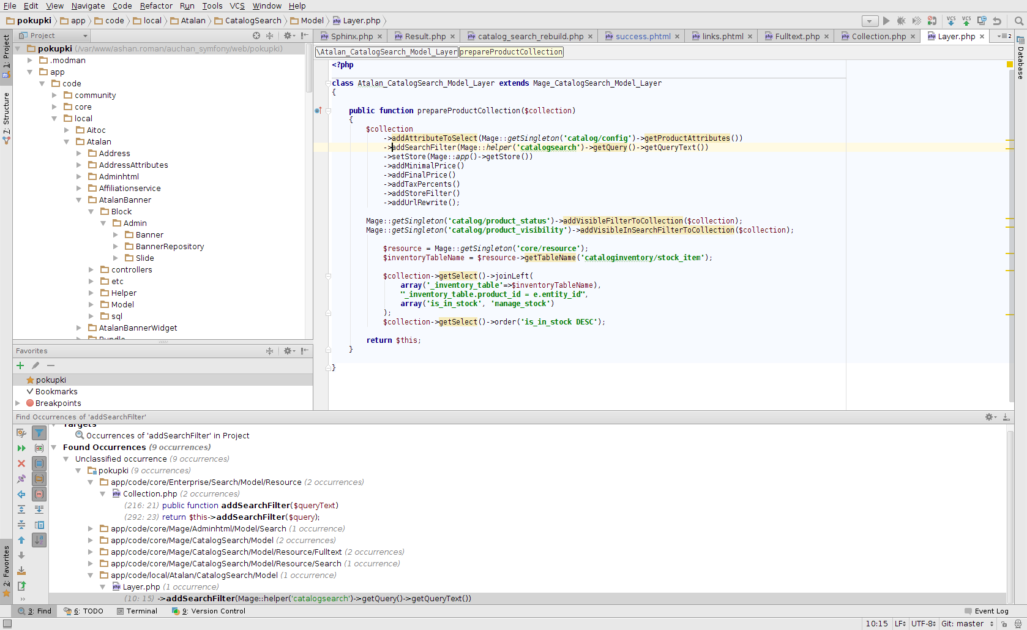
Task: Show VCS history clock icon
Action: [x=981, y=21]
